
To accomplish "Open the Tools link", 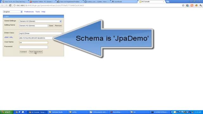I will coord(38,12).
